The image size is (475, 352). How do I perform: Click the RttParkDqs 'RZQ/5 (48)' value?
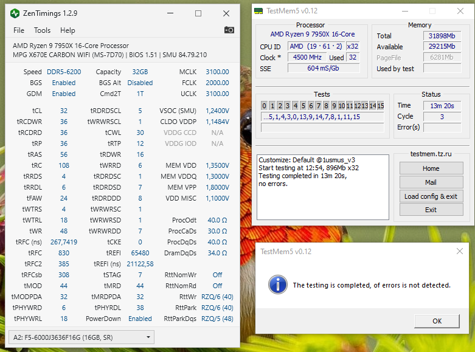point(217,319)
